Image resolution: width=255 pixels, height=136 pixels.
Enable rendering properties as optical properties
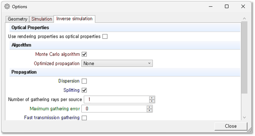click(x=105, y=36)
